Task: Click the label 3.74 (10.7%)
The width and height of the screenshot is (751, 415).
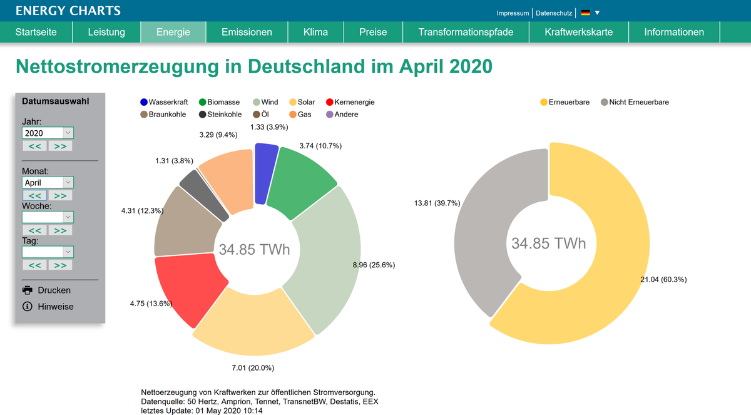Action: click(321, 146)
